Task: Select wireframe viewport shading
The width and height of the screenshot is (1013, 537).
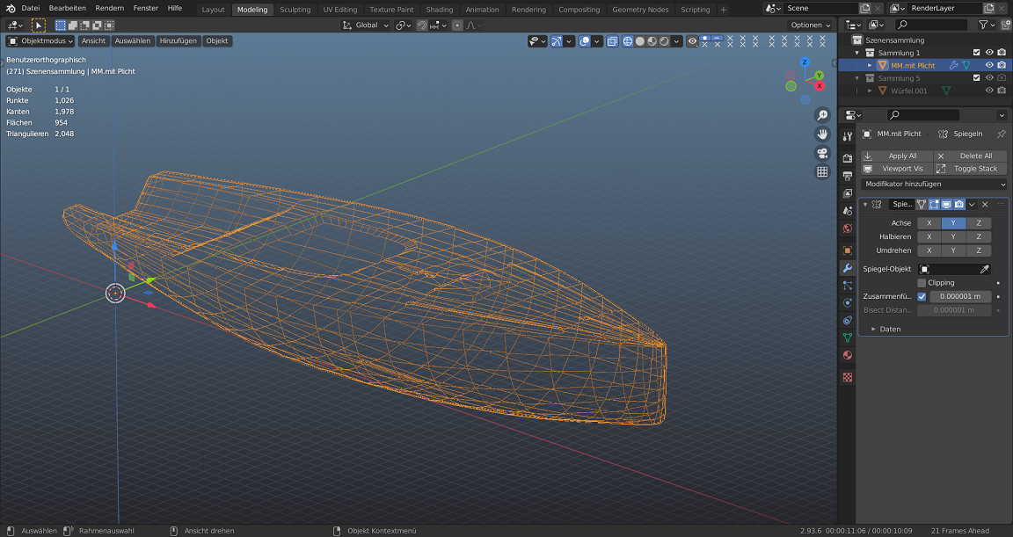Action: pyautogui.click(x=627, y=41)
